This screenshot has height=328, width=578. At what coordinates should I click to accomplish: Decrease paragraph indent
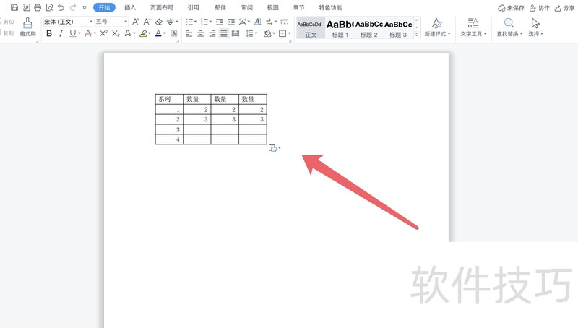pyautogui.click(x=220, y=22)
